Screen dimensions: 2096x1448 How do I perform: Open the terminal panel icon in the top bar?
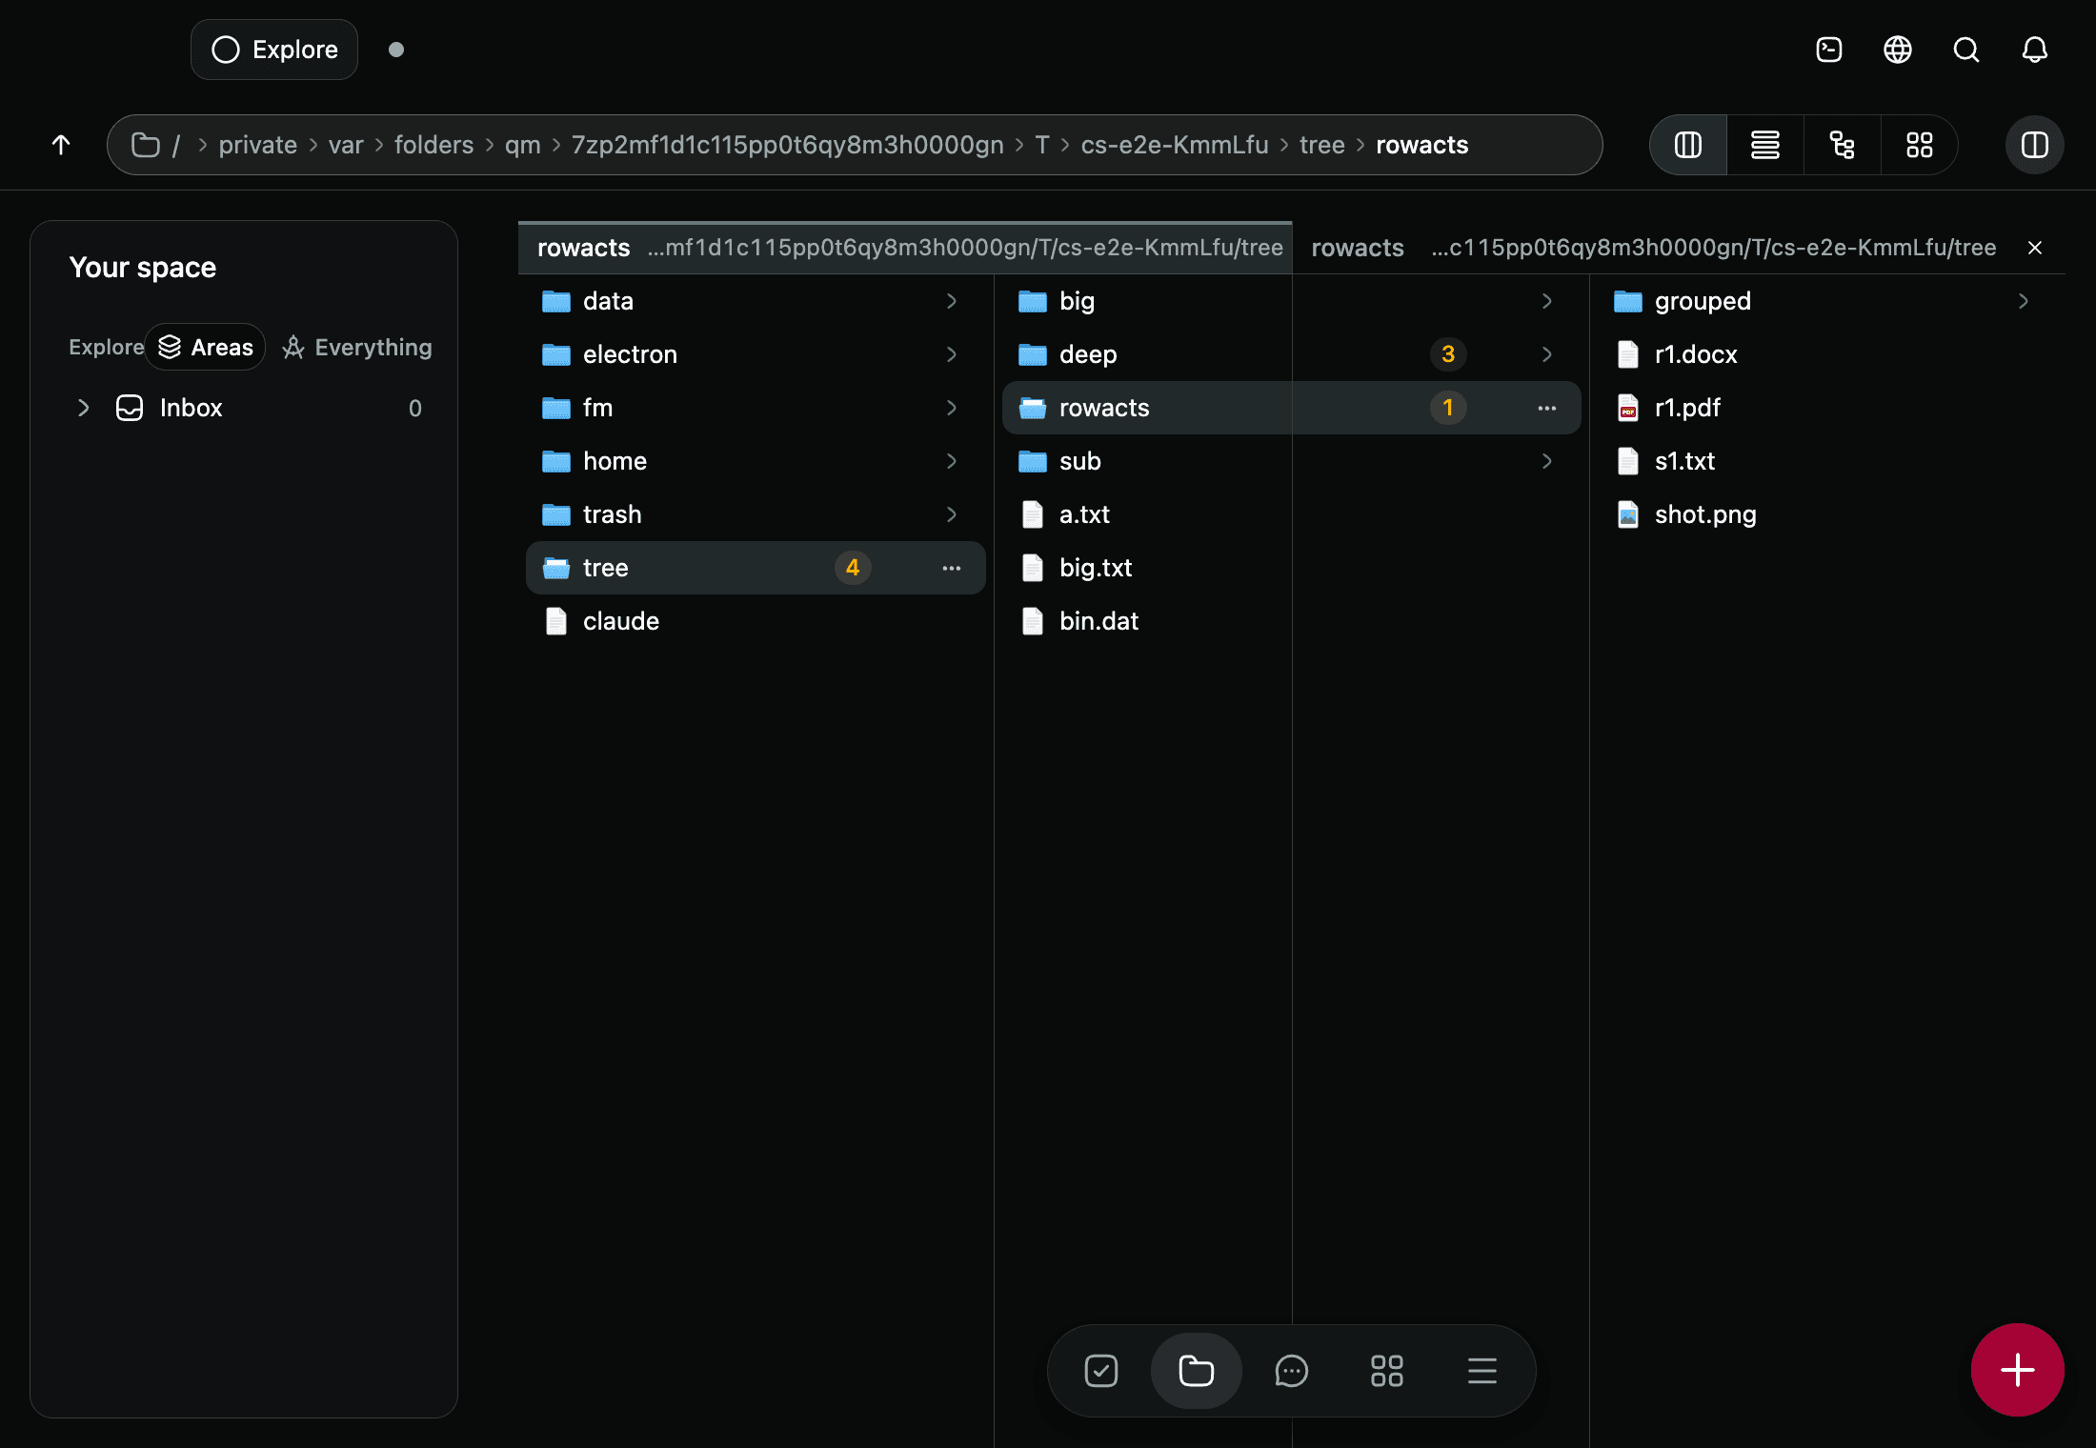(1829, 50)
